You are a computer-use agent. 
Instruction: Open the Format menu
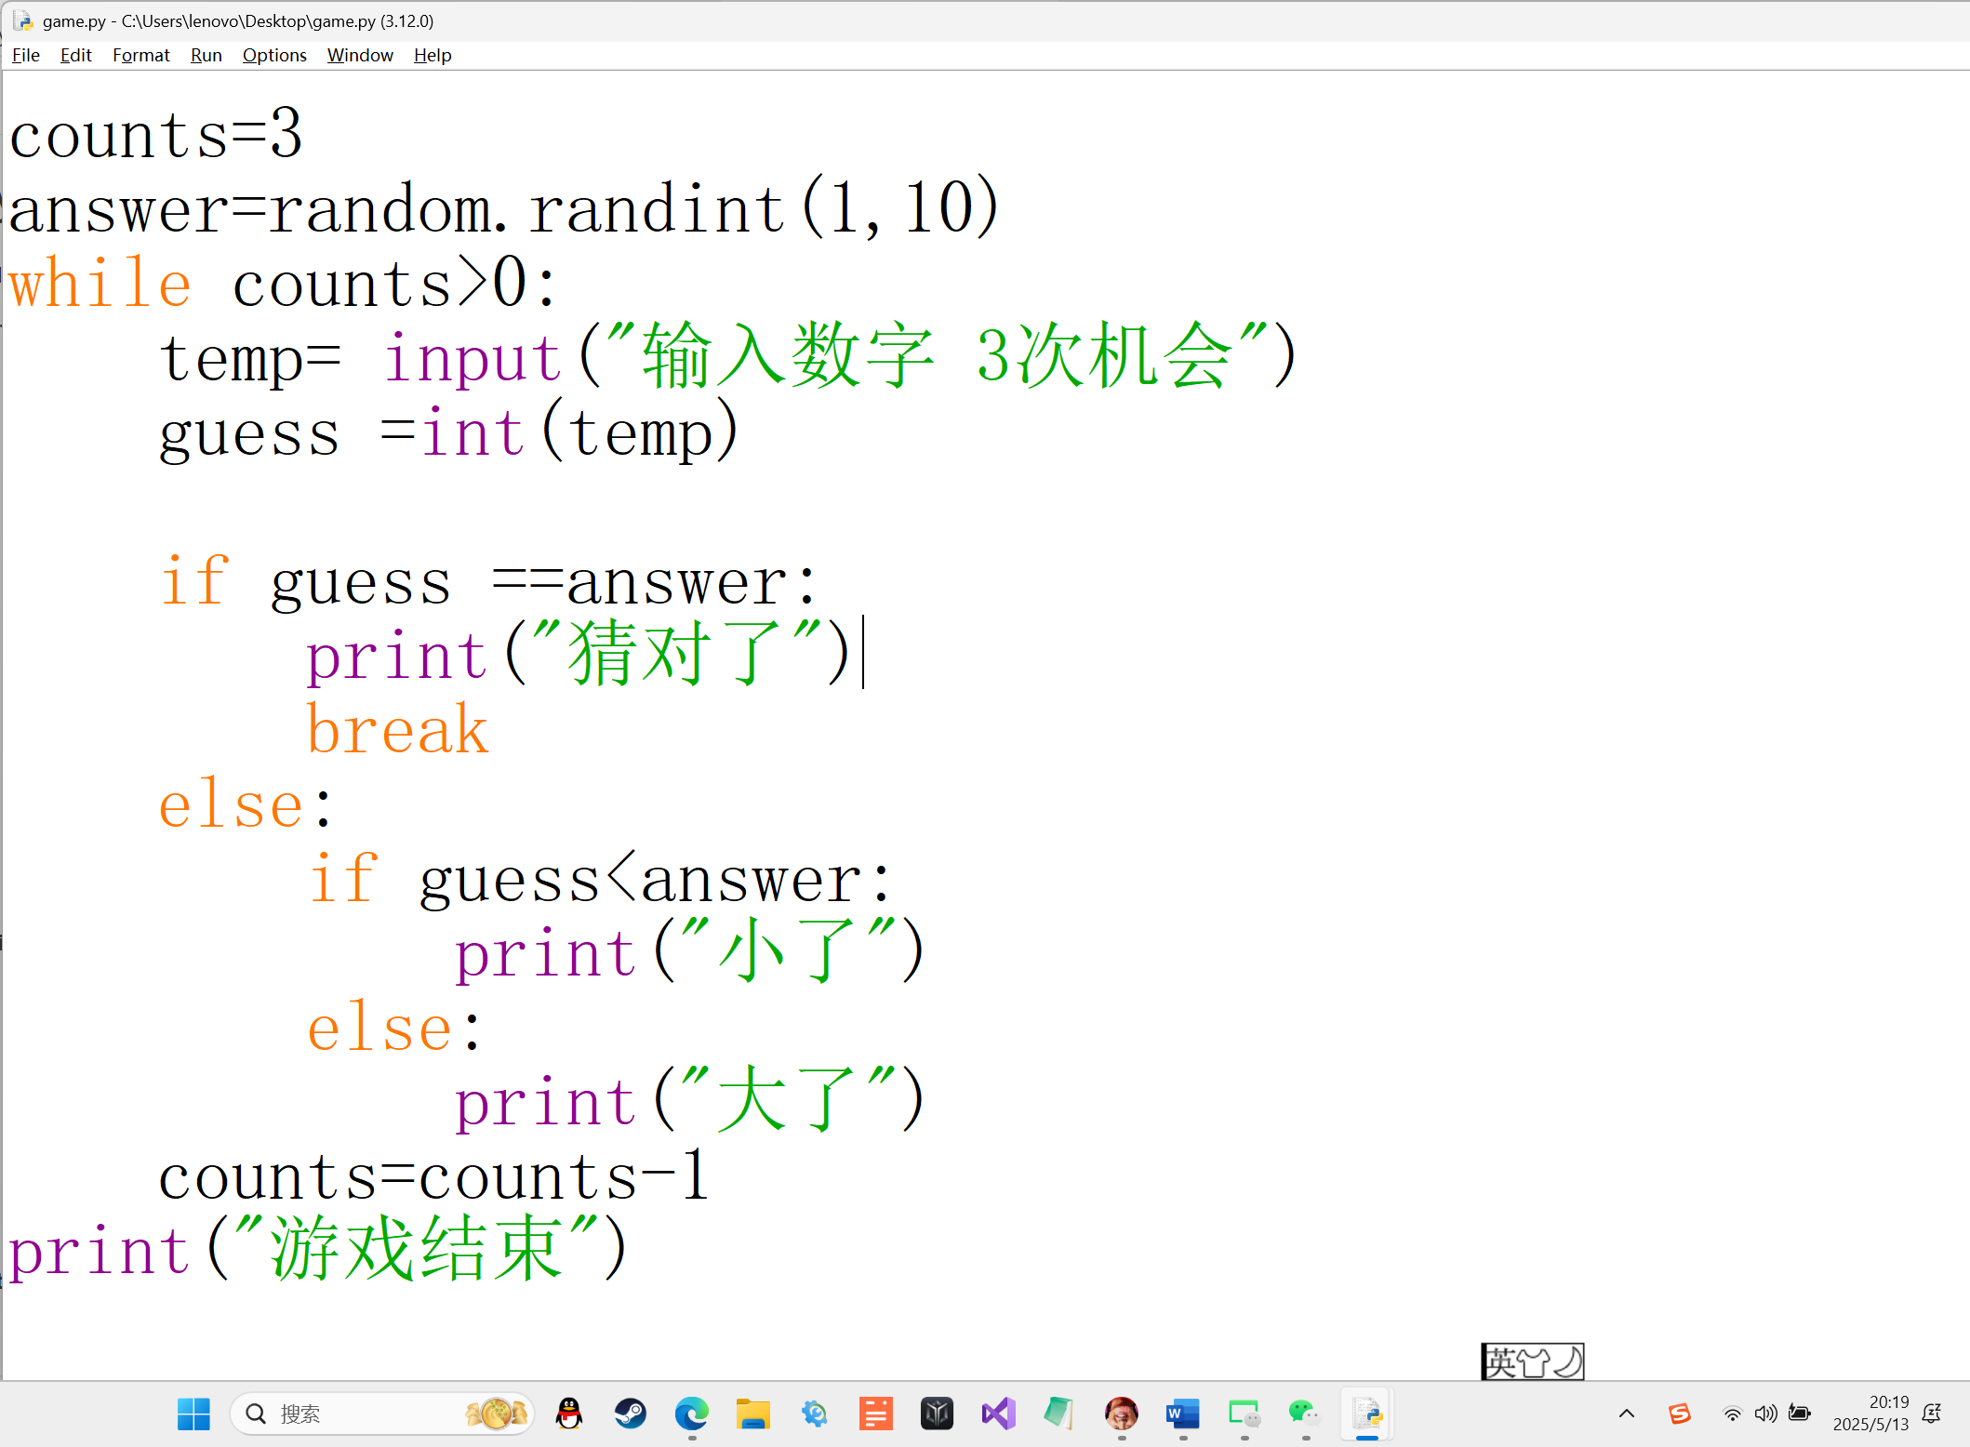click(140, 55)
